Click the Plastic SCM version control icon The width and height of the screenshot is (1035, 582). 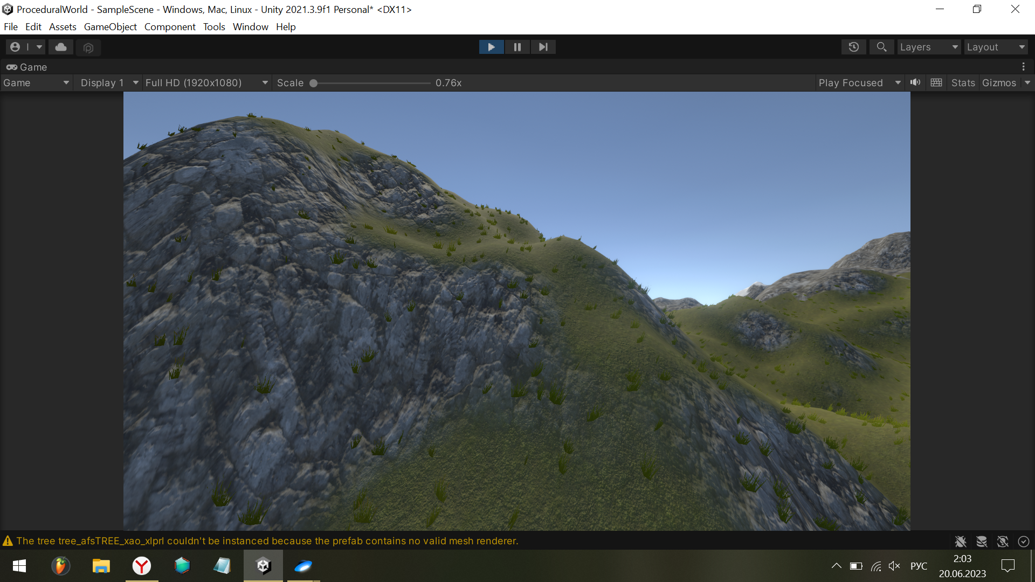[x=88, y=47]
